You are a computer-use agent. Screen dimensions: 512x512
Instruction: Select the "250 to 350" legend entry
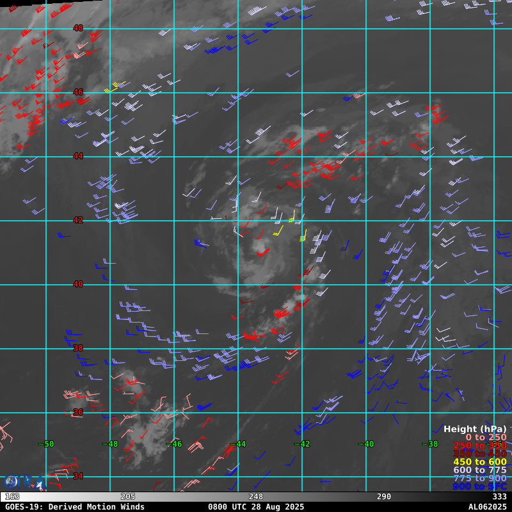(480, 445)
